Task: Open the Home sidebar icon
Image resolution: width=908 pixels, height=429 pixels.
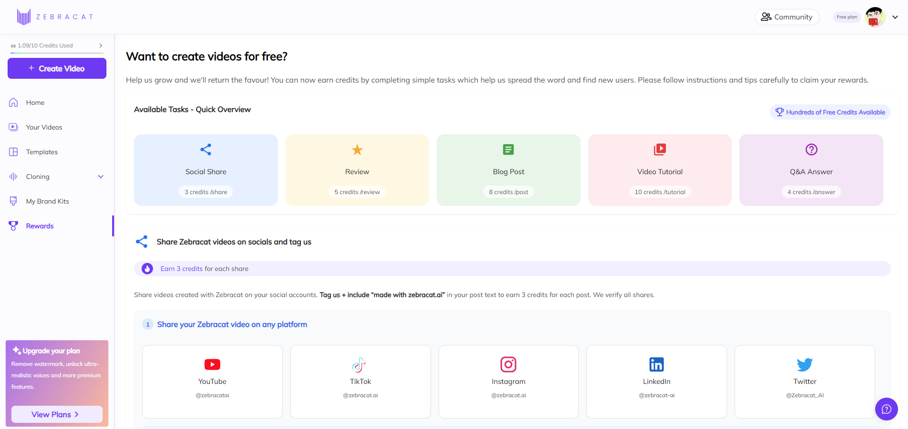Action: [x=13, y=103]
